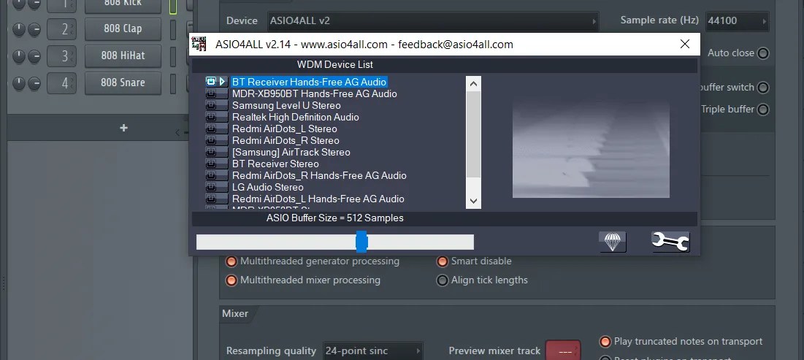Click the 808 Snare volume knob

click(x=34, y=83)
